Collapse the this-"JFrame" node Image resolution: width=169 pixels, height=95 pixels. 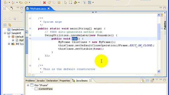(28, 85)
